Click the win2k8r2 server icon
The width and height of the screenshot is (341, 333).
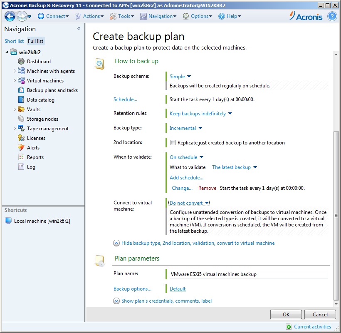pyautogui.click(x=13, y=52)
